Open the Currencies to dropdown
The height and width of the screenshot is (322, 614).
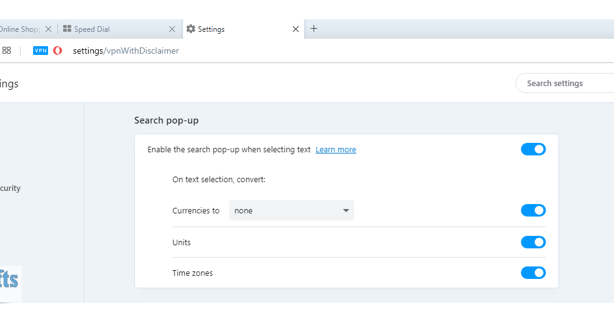(291, 210)
